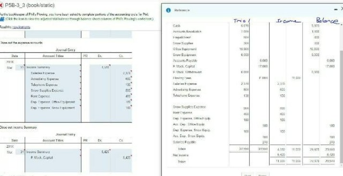Image resolution: width=343 pixels, height=176 pixels.
Task: Click the Reference dialog title text
Action: click(x=182, y=10)
